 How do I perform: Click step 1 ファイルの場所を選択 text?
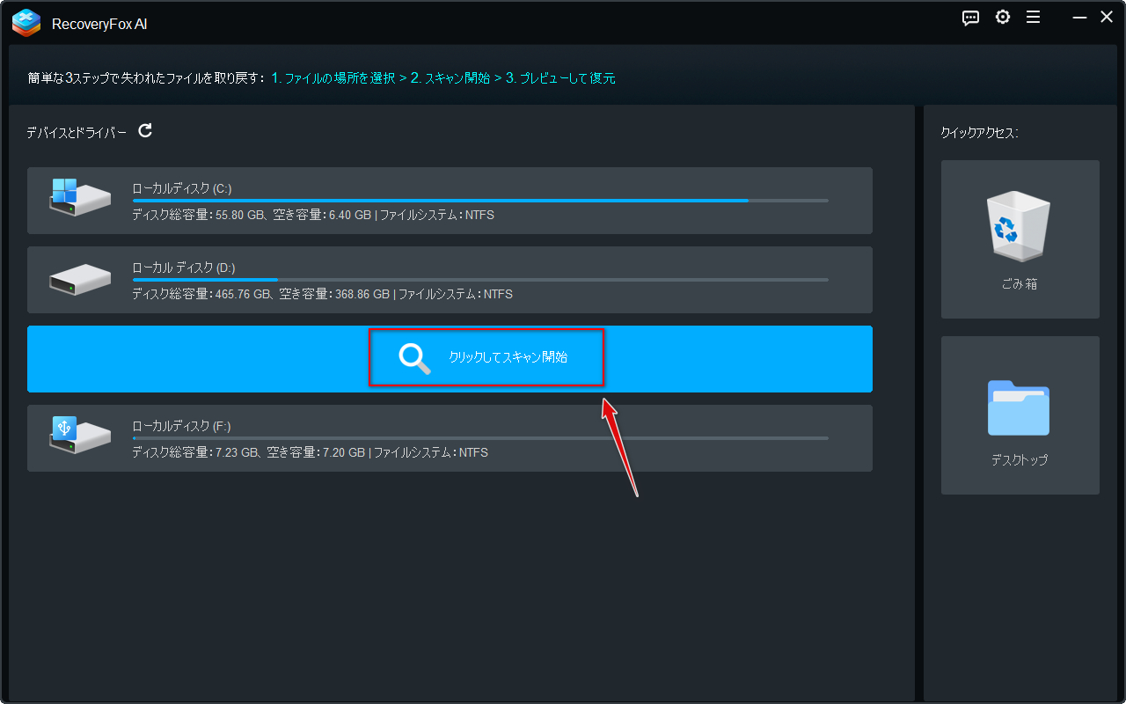click(x=333, y=78)
